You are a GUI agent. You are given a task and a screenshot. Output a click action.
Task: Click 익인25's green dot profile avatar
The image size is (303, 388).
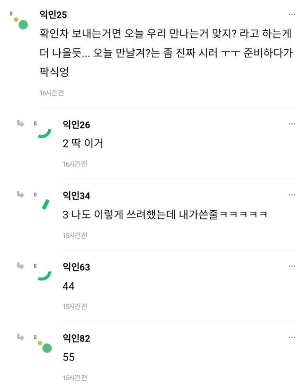[x=21, y=22]
